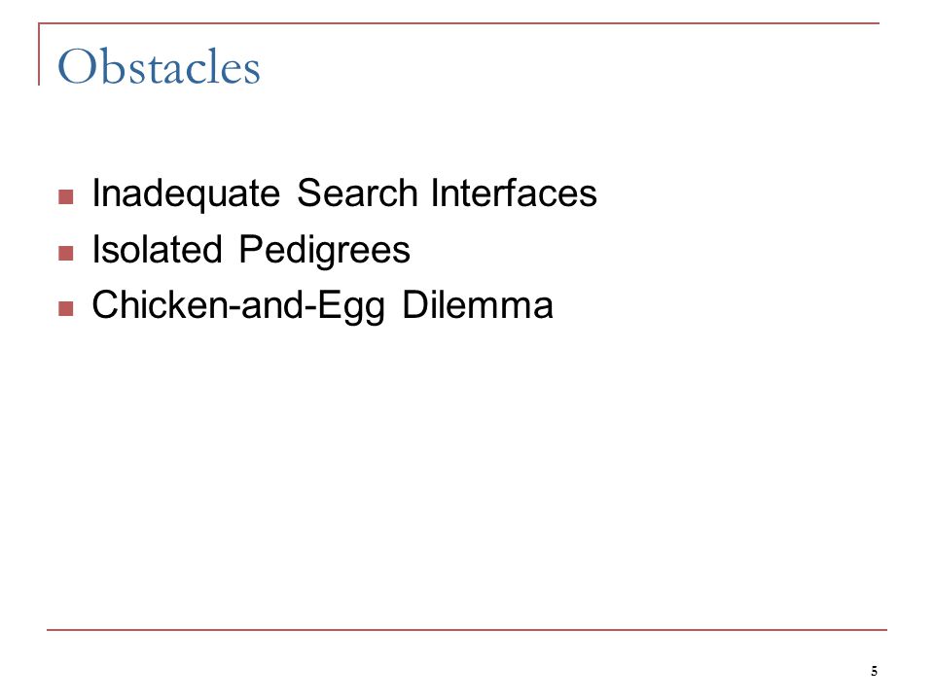Click the red horizontal line near slide bottom
Screen dimensions: 934x700
pyautogui.click(x=467, y=629)
